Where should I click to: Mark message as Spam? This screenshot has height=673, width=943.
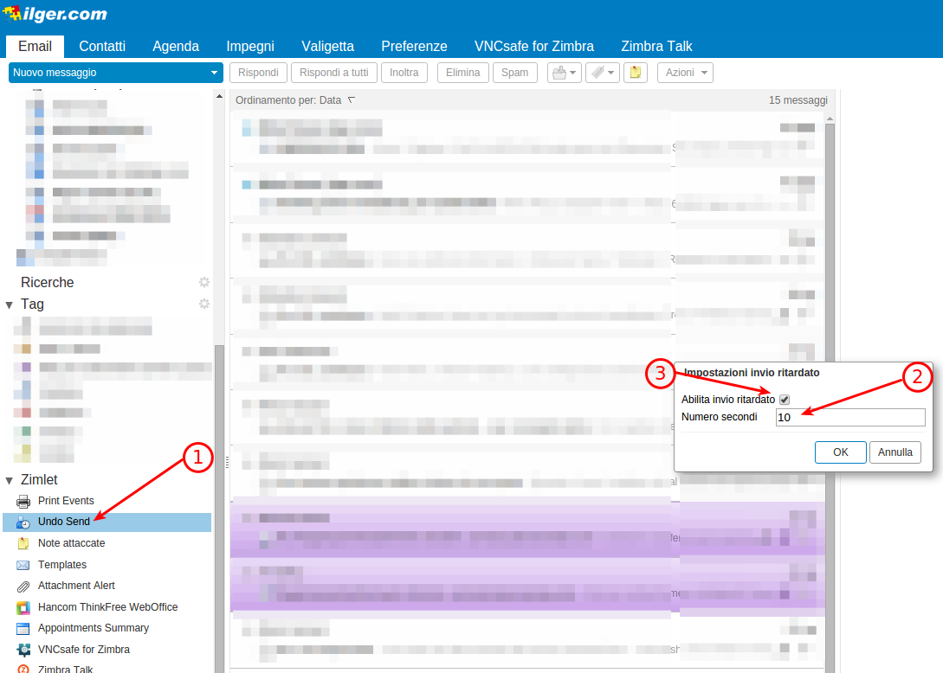[x=515, y=73]
